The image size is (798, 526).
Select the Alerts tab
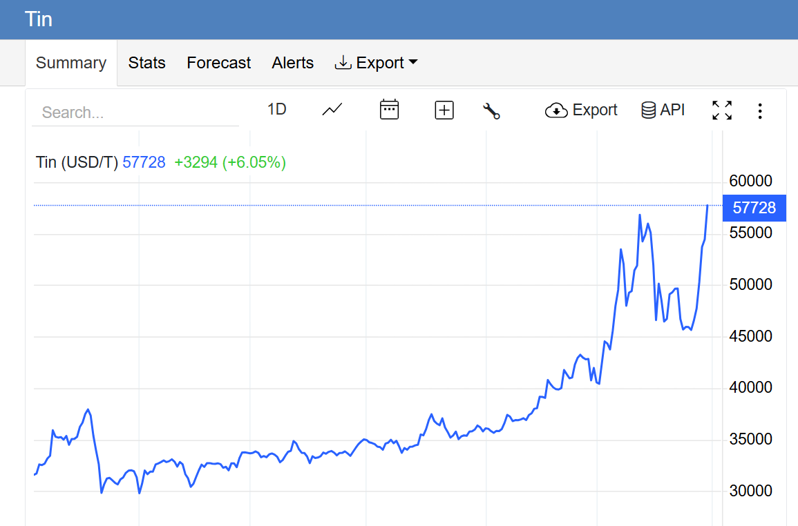(293, 63)
